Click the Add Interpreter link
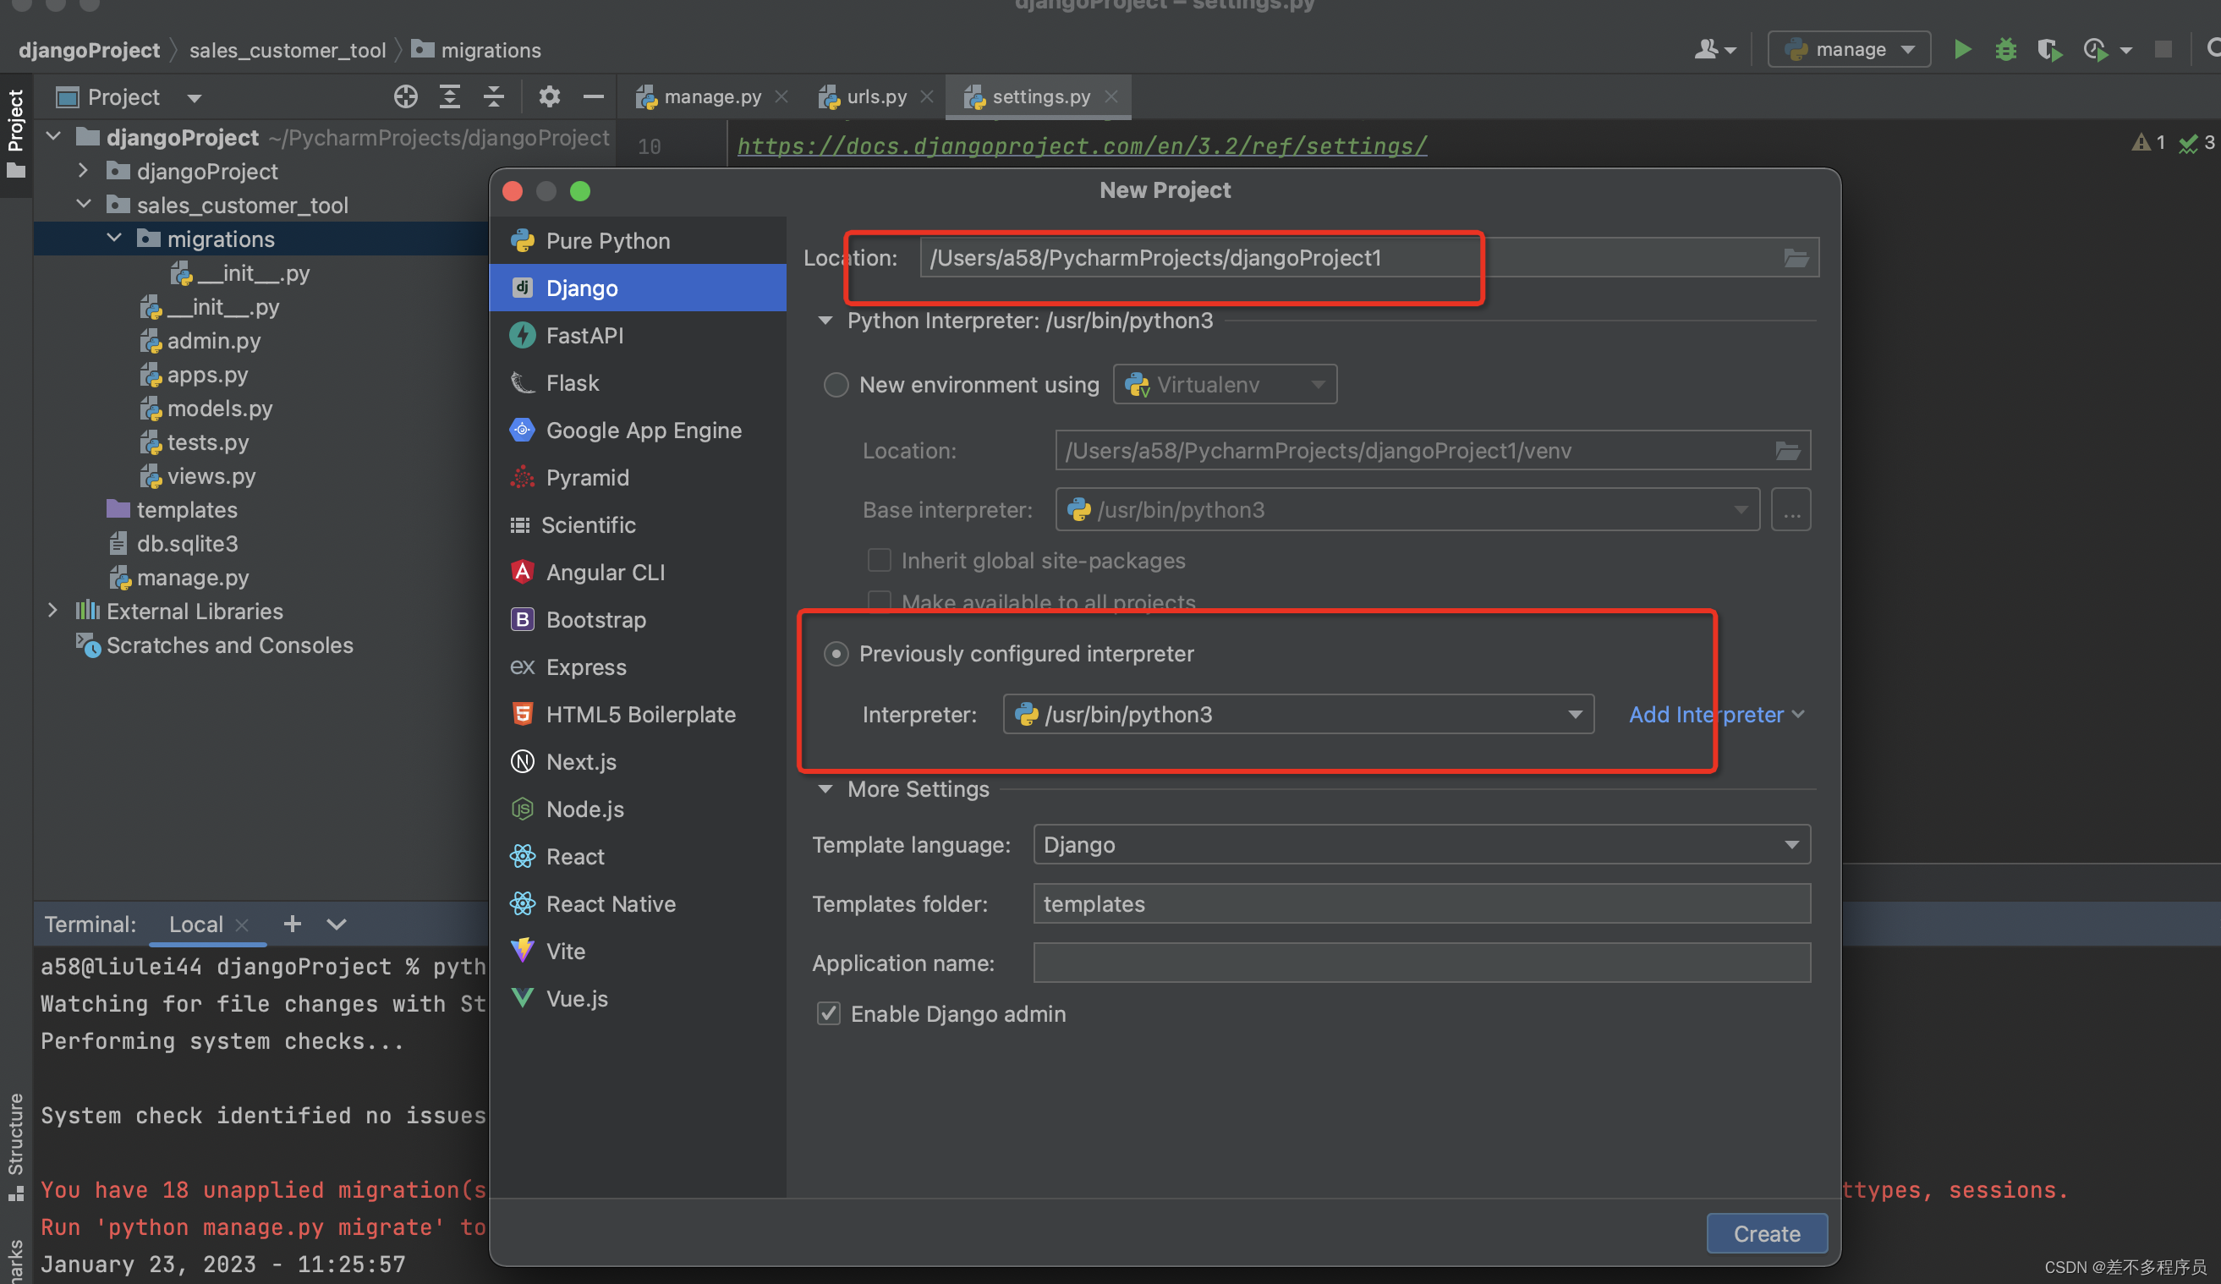The height and width of the screenshot is (1284, 2221). point(1706,714)
